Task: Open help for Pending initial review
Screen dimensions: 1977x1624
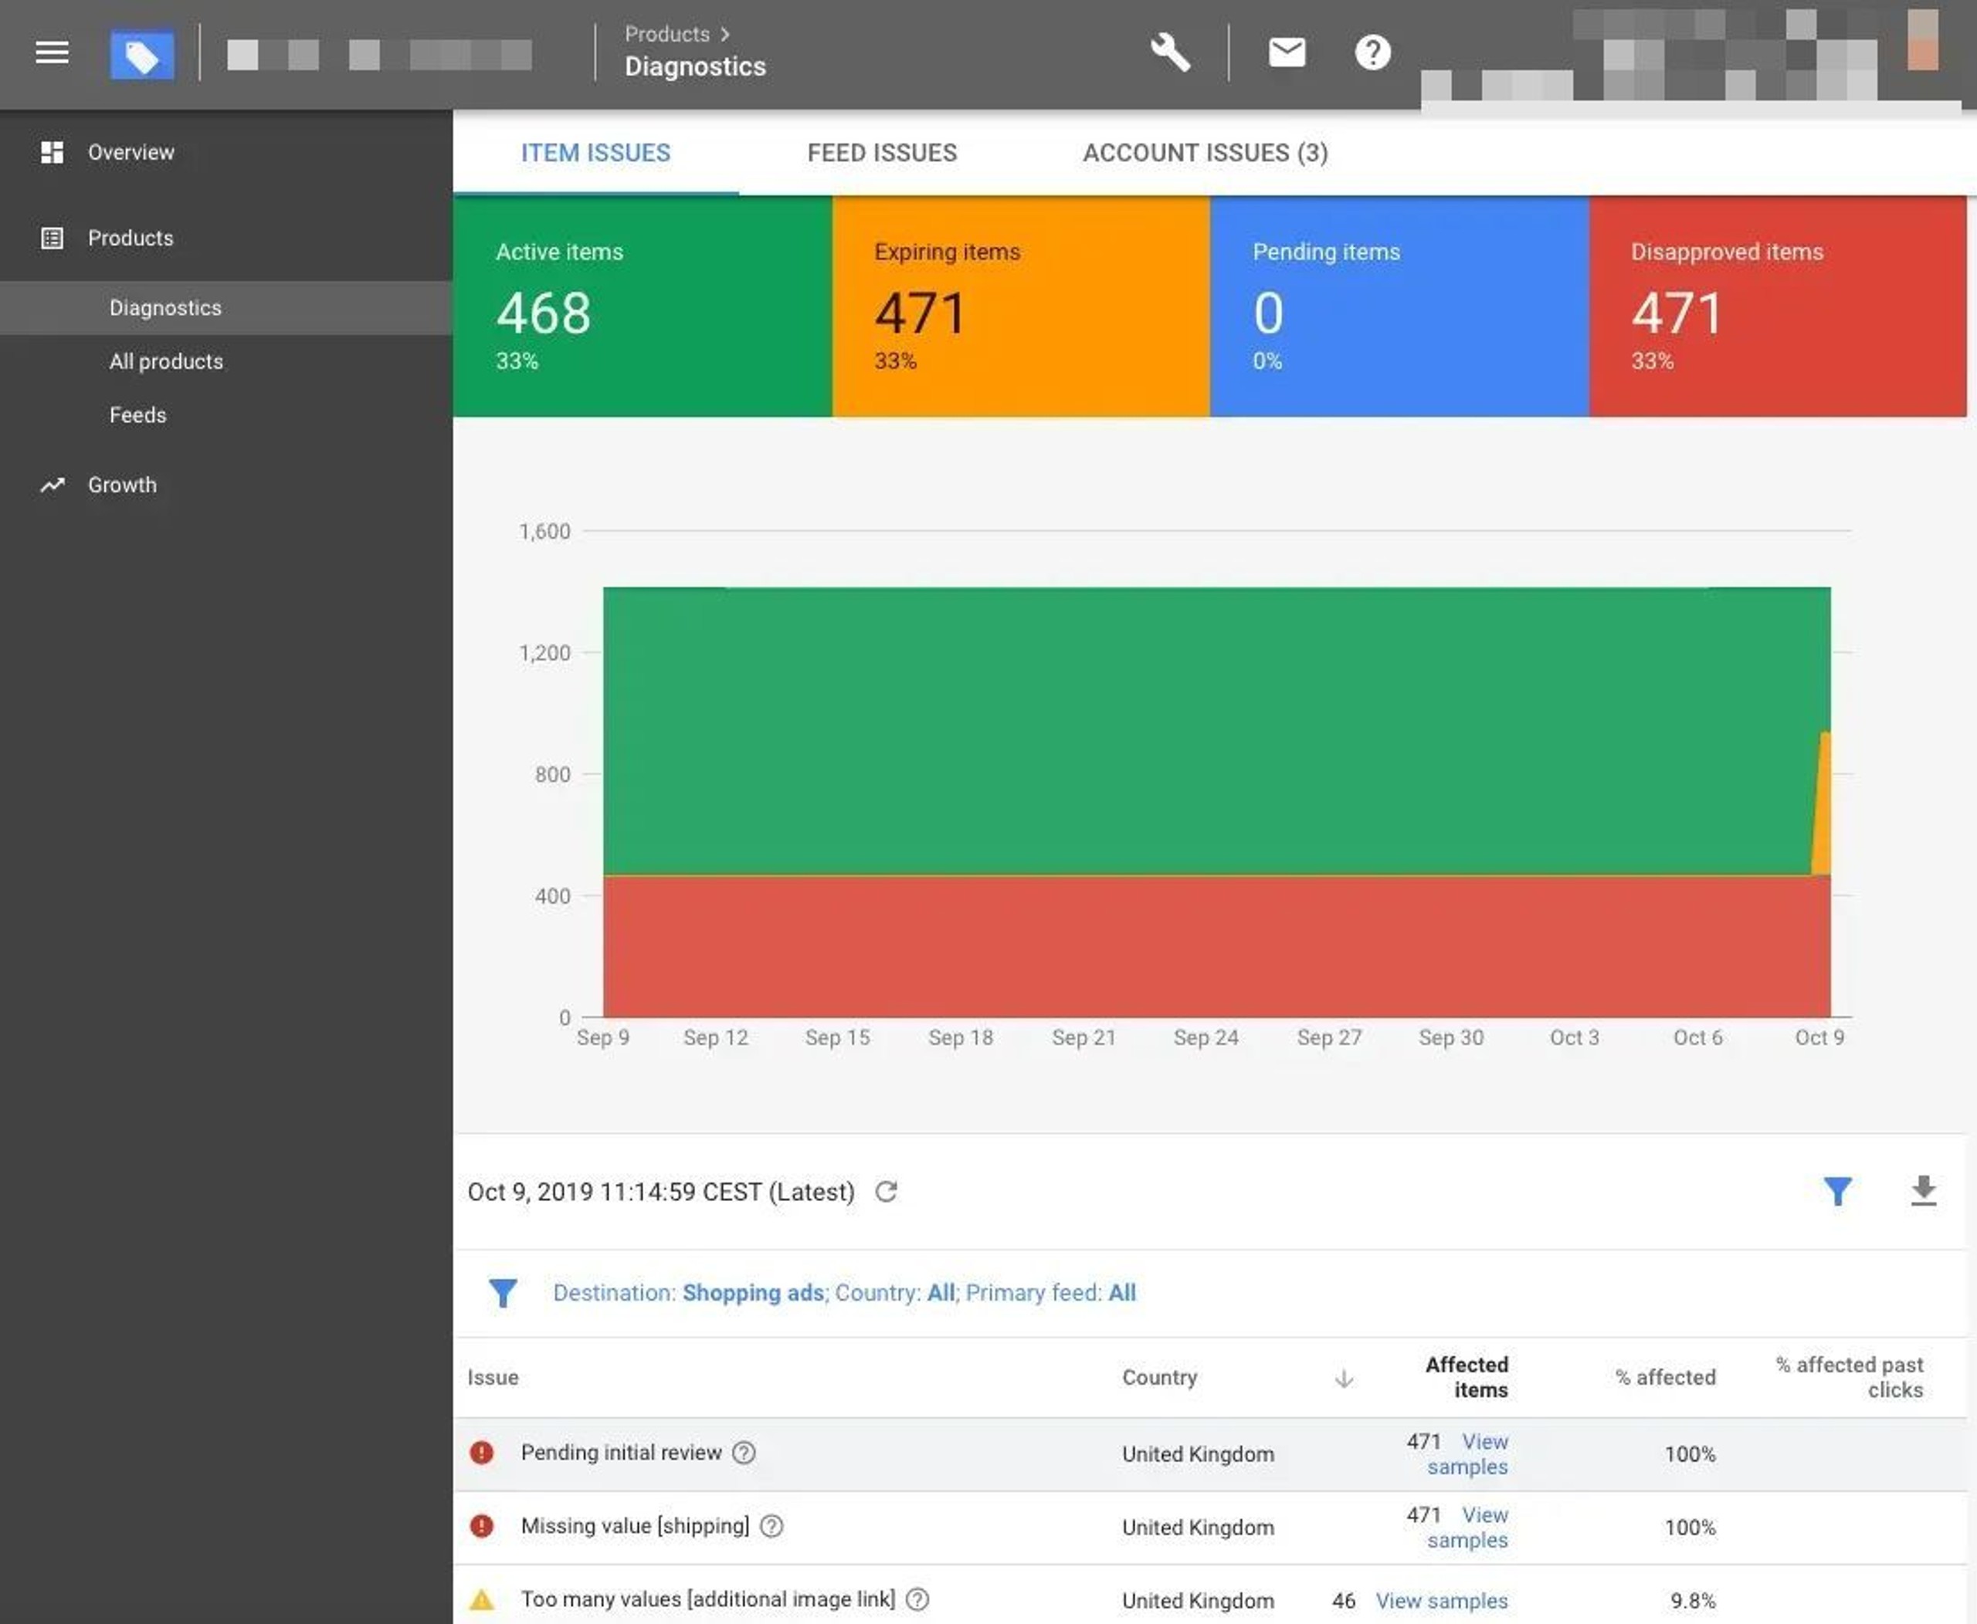Action: click(744, 1452)
